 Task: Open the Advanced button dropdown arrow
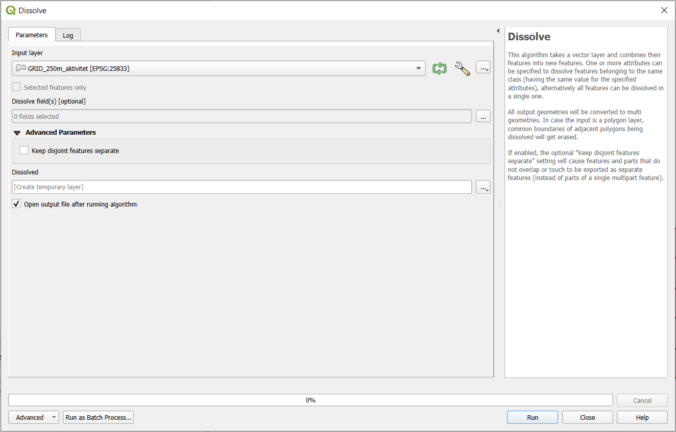point(54,417)
